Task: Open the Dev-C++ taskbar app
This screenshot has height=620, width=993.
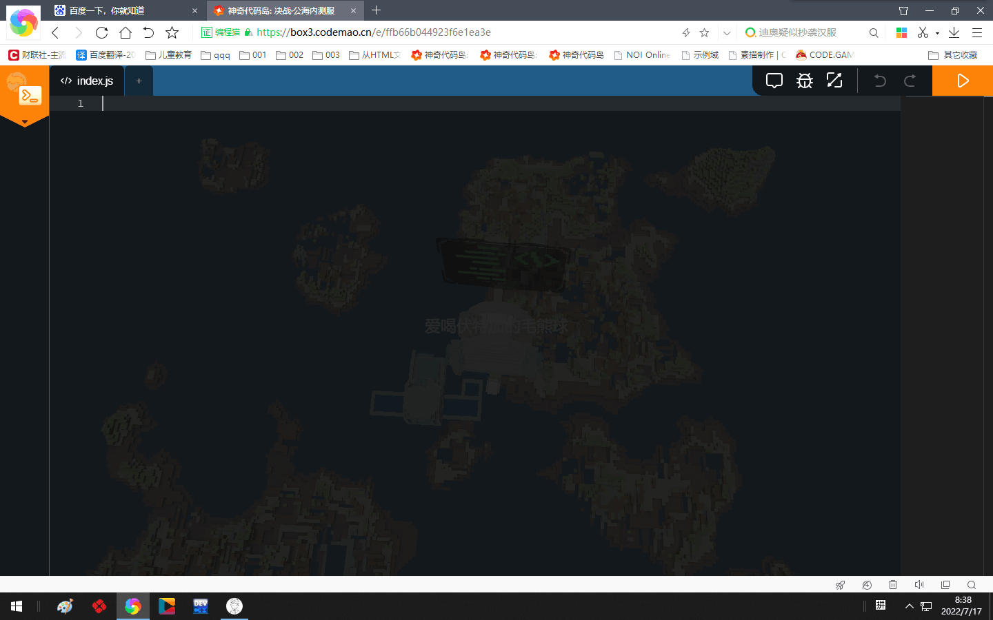Action: 201,606
